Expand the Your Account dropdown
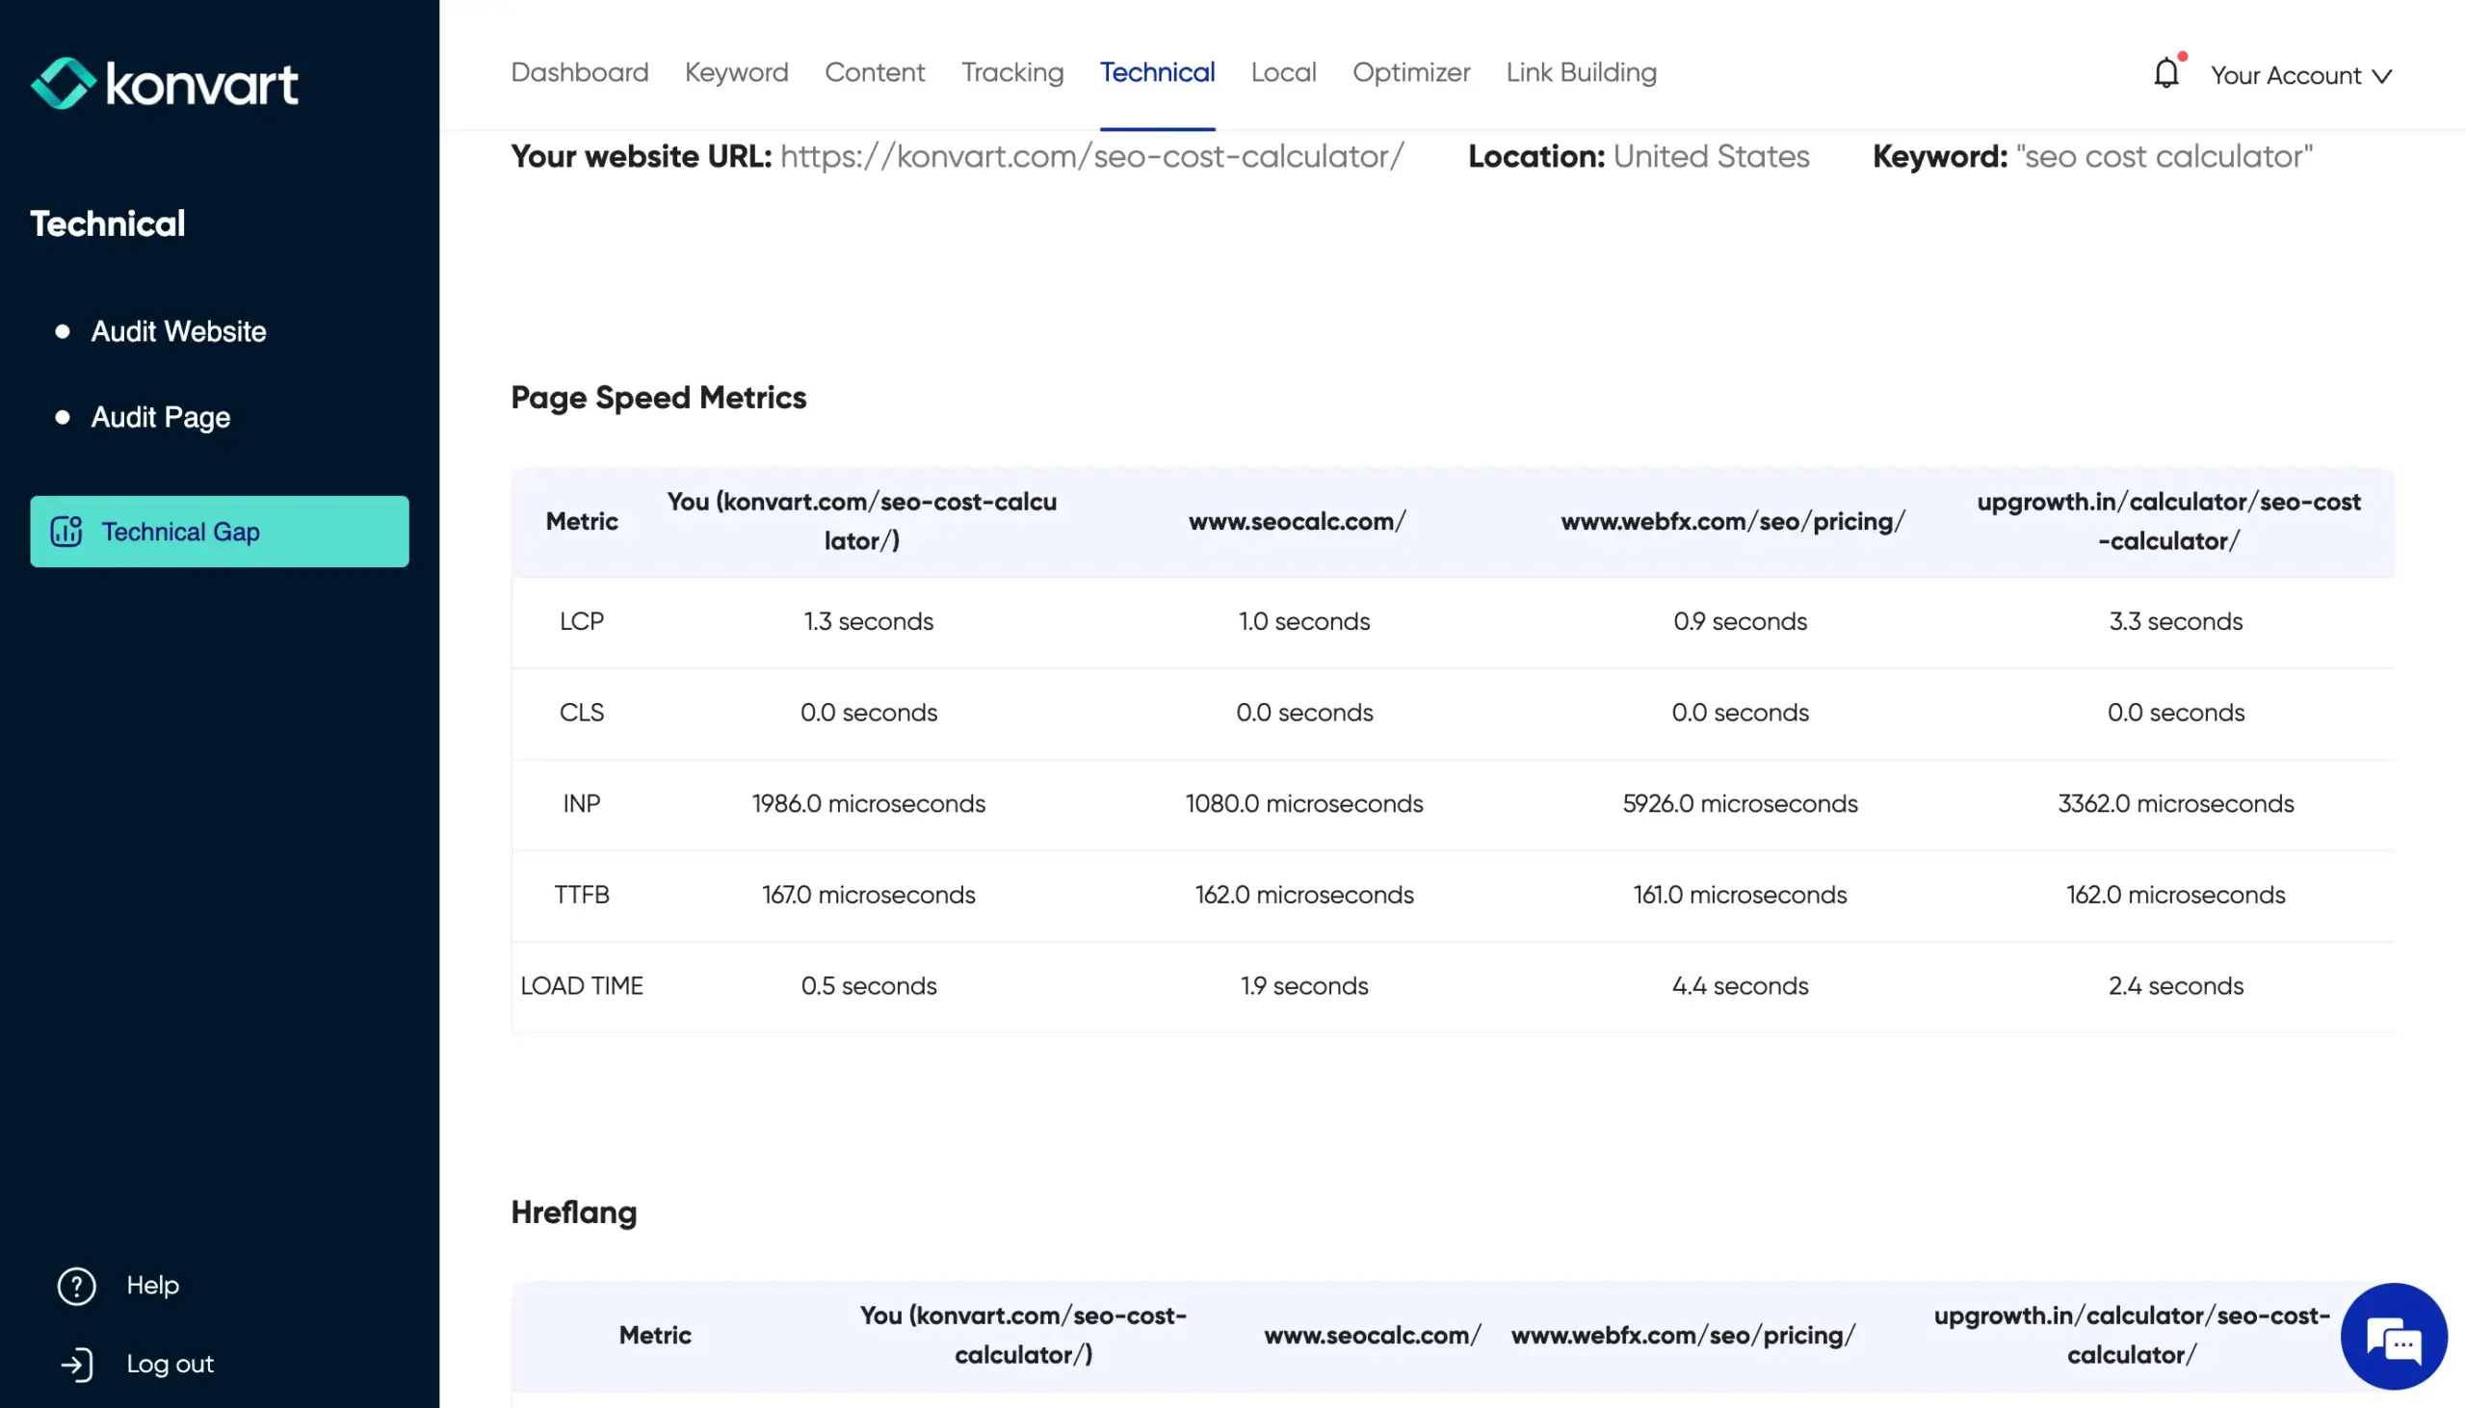 (2300, 75)
